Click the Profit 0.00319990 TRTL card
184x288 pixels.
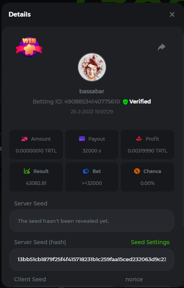[147, 145]
